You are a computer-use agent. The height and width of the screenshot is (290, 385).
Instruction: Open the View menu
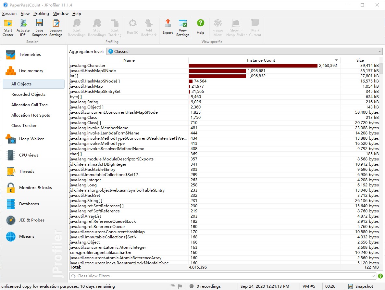click(x=25, y=14)
